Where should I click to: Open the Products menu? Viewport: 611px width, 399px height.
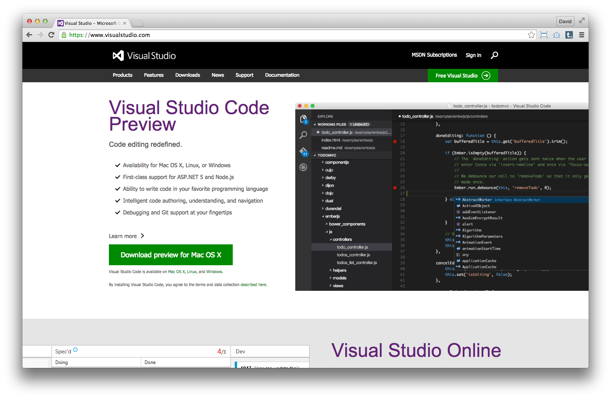[123, 75]
